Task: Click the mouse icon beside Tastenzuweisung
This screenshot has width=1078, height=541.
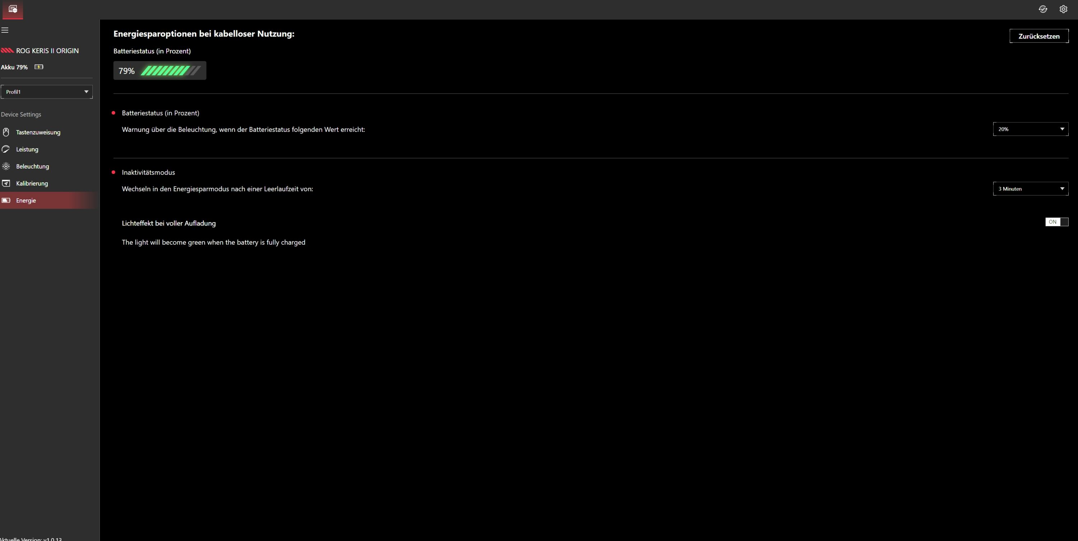Action: pyautogui.click(x=6, y=132)
